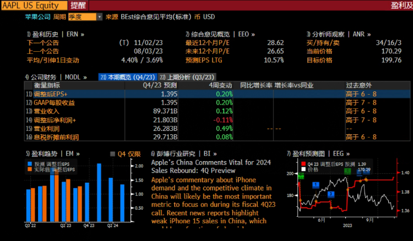Image resolution: width=413 pixels, height=241 pixels.
Task: Click the 下一个公告 date 11/02/23
Action: [x=148, y=42]
